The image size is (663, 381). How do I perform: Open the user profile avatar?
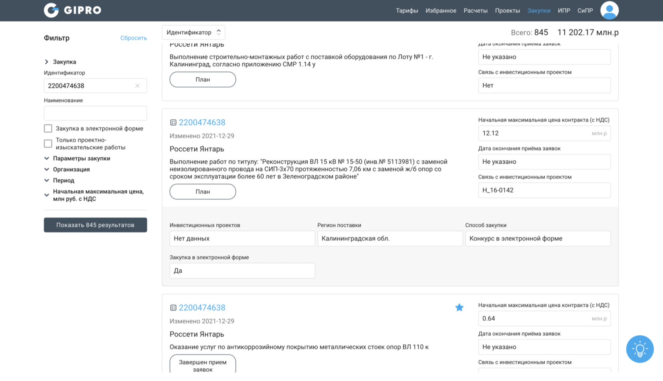tap(609, 10)
